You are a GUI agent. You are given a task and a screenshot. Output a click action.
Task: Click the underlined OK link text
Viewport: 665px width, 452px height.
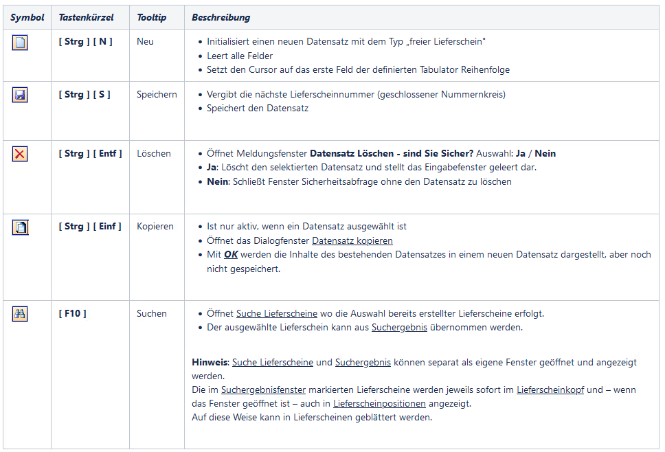(232, 254)
